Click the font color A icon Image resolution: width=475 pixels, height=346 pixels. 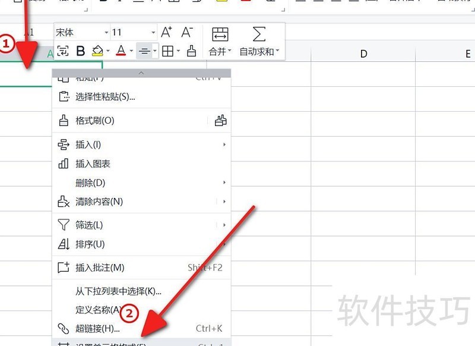point(121,51)
